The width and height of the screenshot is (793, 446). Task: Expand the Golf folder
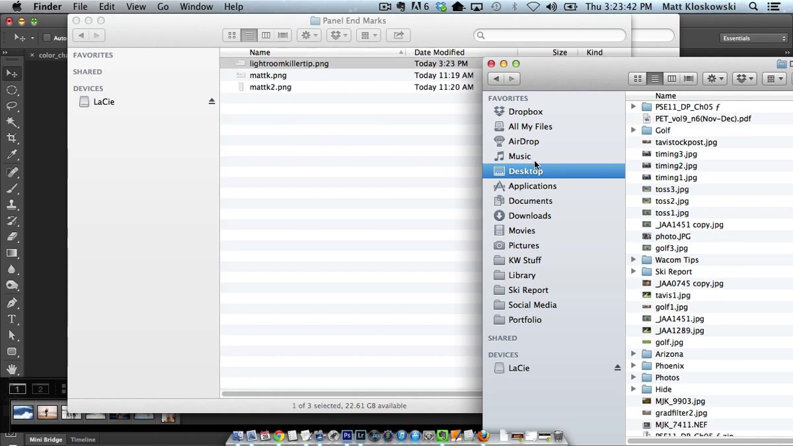[633, 130]
